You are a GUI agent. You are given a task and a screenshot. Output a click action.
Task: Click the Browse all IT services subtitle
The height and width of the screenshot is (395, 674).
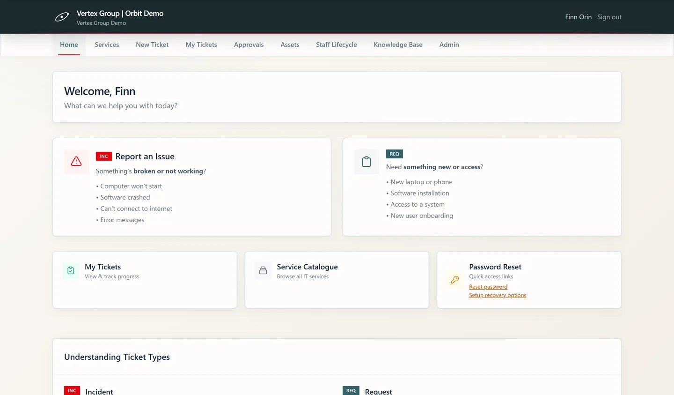pyautogui.click(x=303, y=276)
